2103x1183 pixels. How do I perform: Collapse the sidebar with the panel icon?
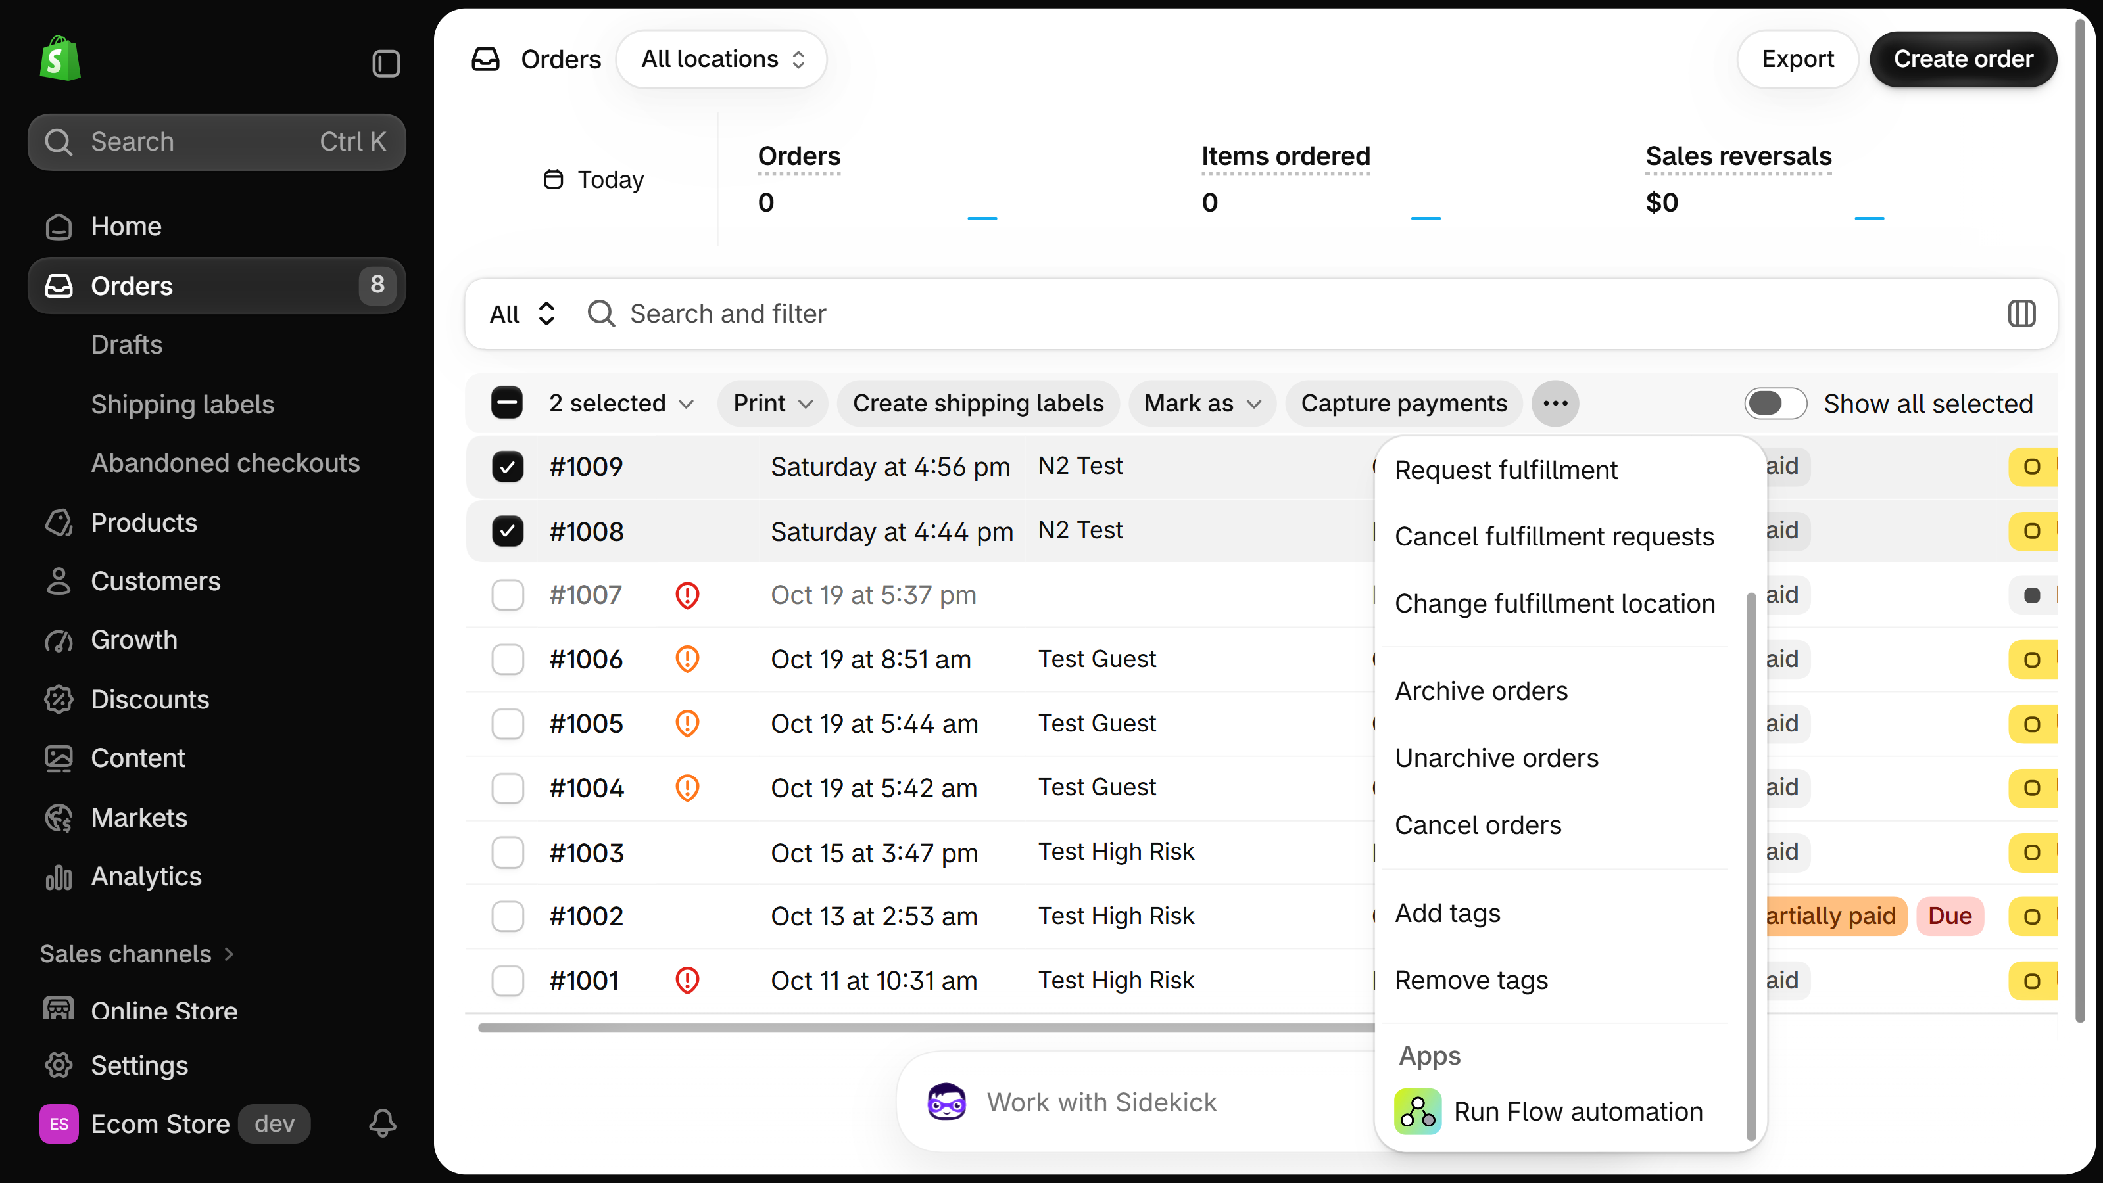386,63
